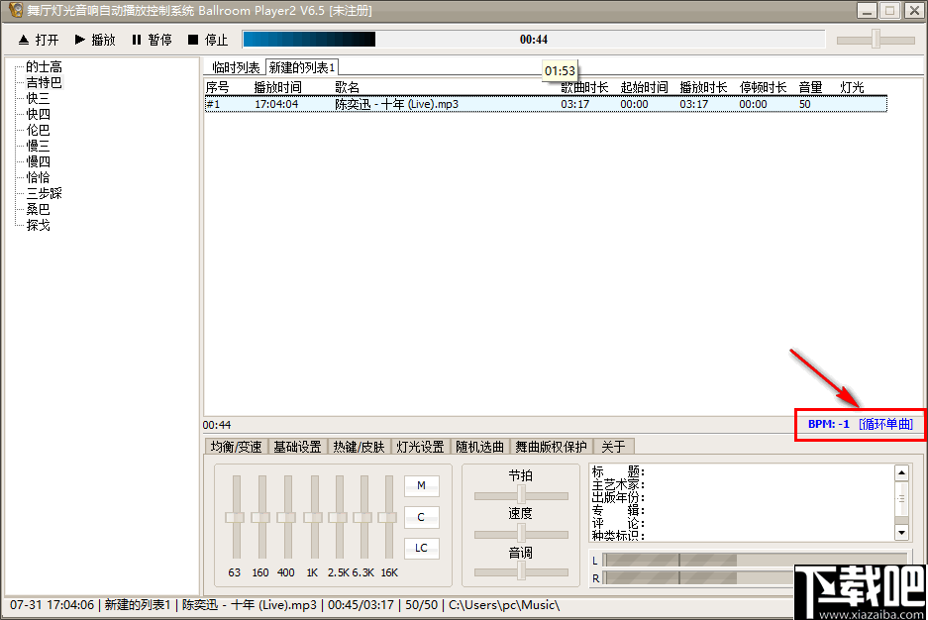Click the tag info scrollbar down arrow
The height and width of the screenshot is (620, 928).
point(901,533)
